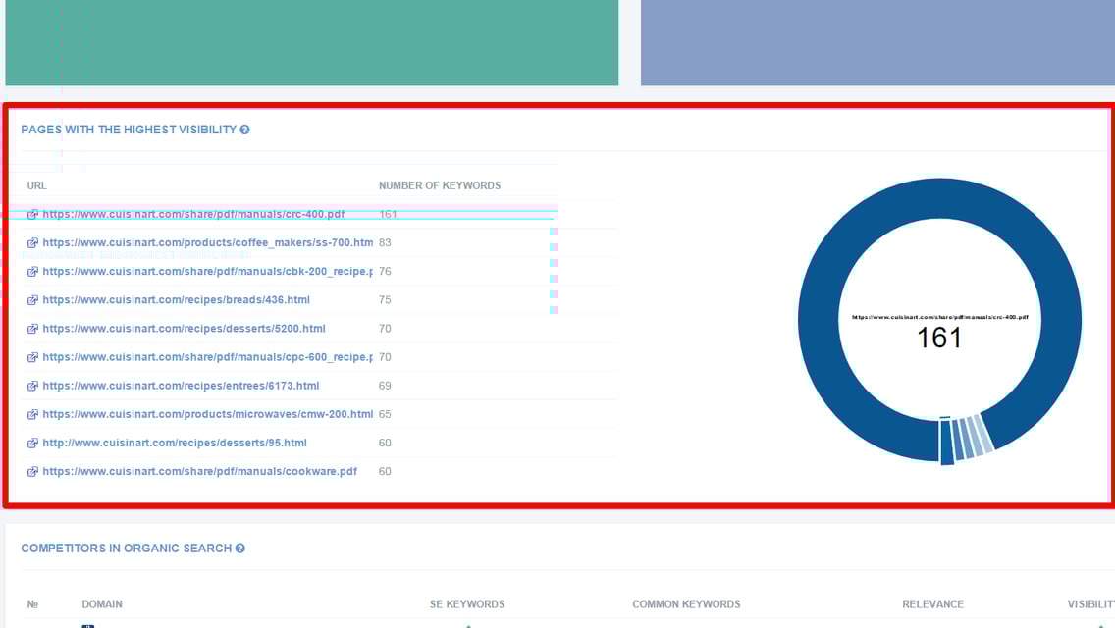
Task: Click external-link icon beside crc-400.pdf manual
Action: 32,214
